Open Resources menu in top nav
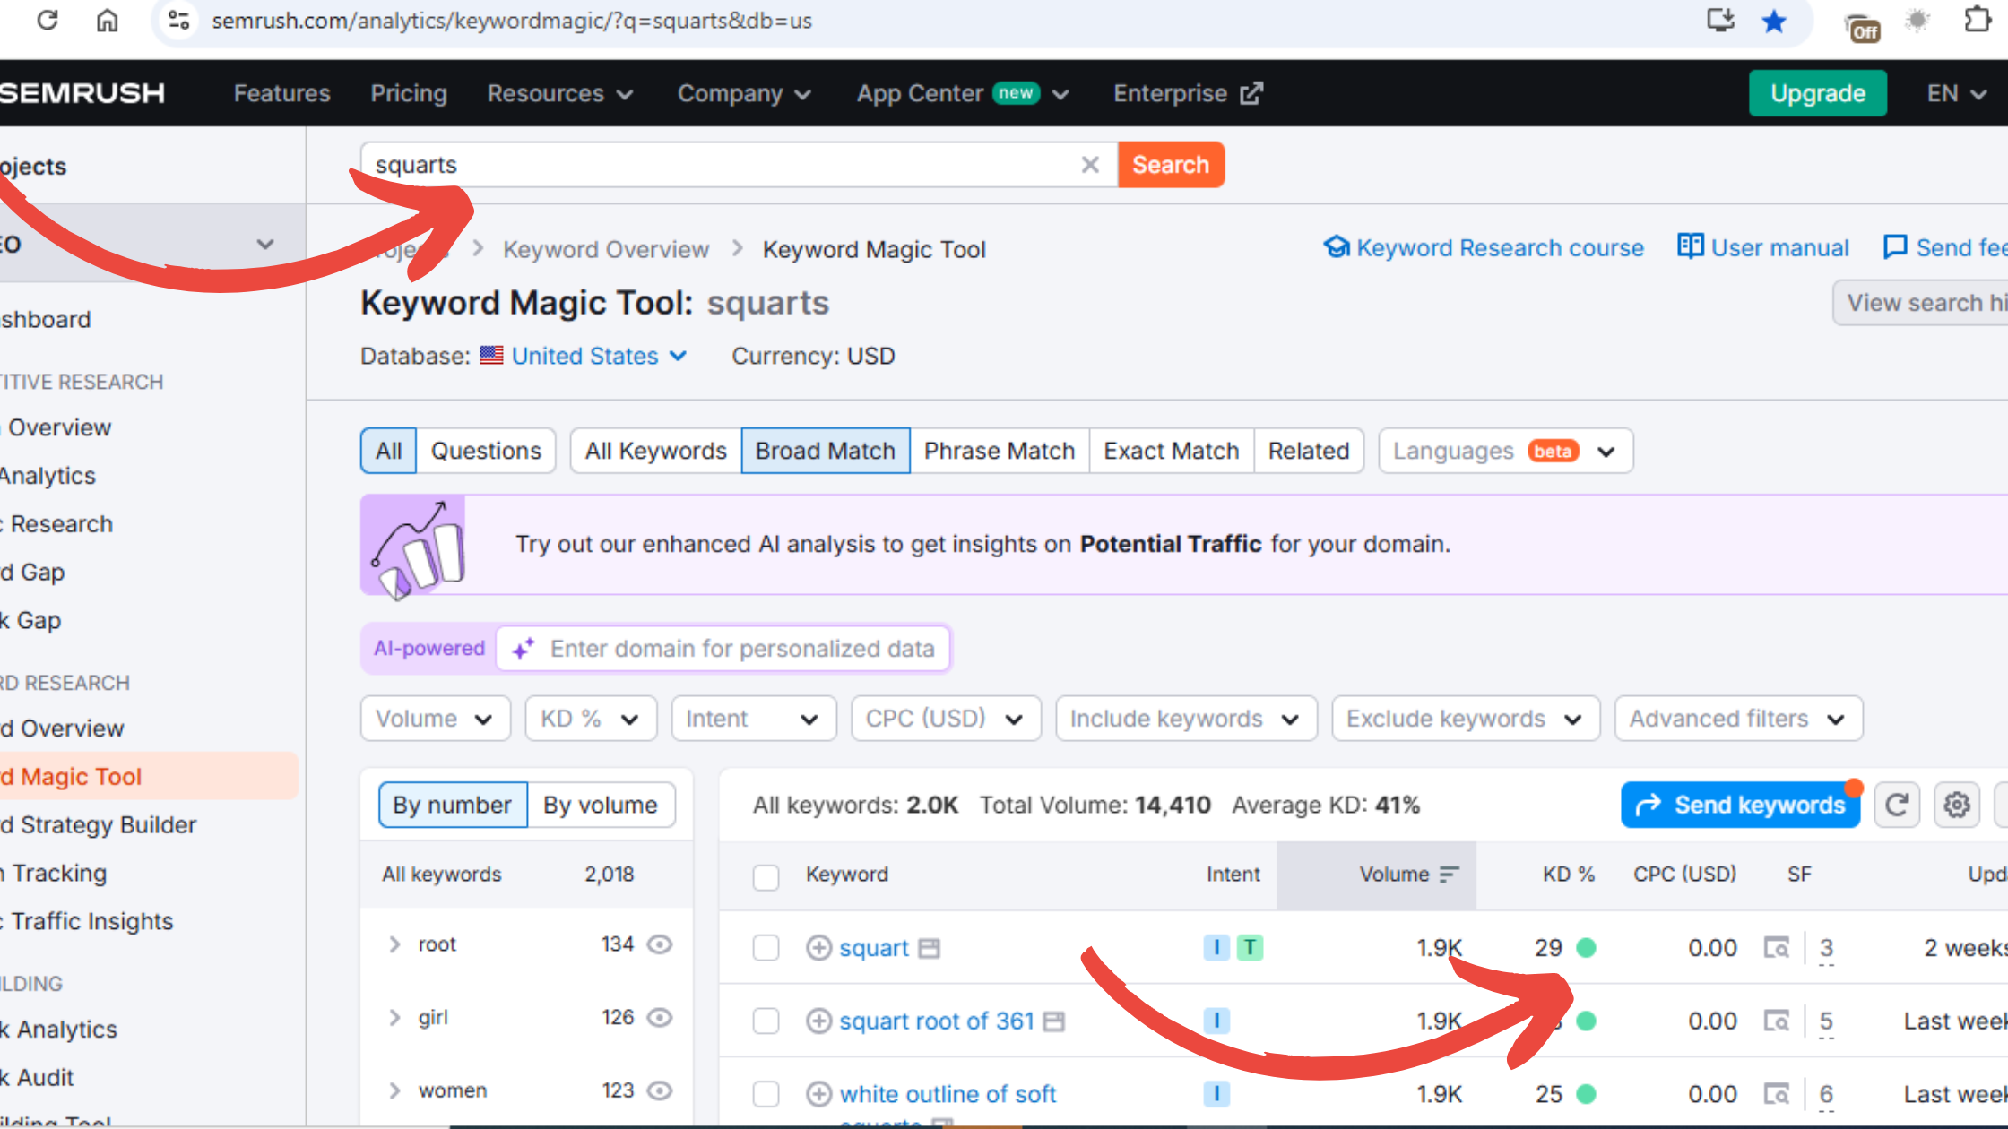The image size is (2008, 1129). [560, 93]
